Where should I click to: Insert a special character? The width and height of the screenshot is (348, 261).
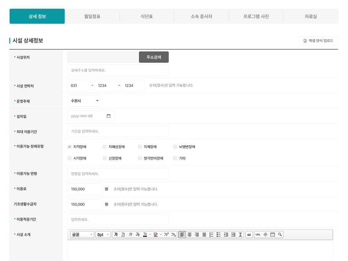tap(265, 235)
